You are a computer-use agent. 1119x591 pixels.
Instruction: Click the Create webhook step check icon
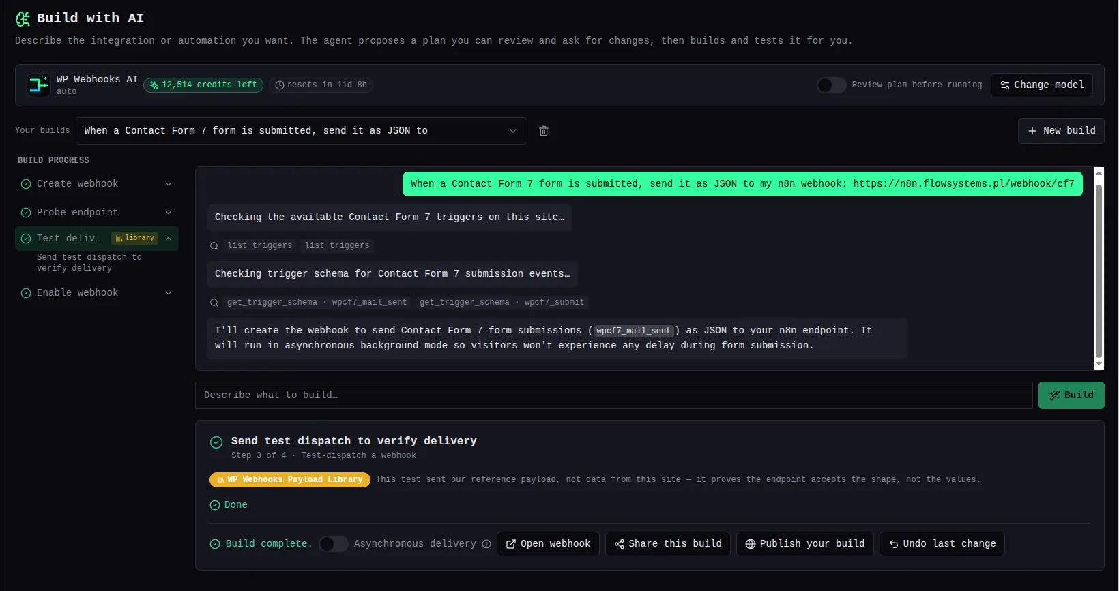(x=26, y=184)
